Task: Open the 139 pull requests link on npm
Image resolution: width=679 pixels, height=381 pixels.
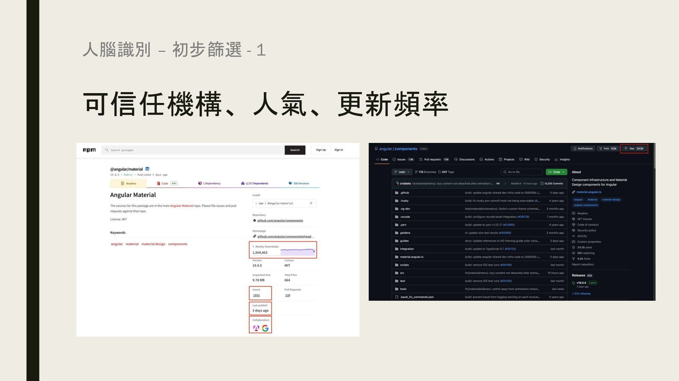Action: click(x=288, y=296)
